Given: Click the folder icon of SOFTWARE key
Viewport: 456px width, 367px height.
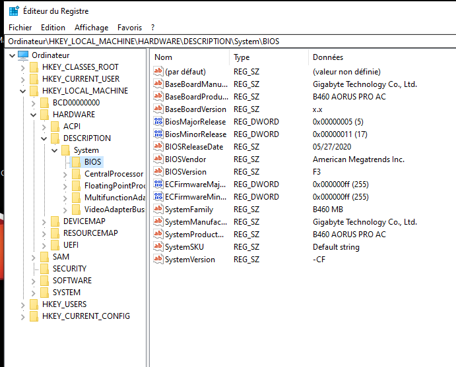Looking at the screenshot, I should pos(44,281).
